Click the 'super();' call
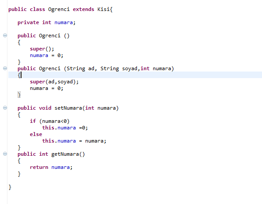This screenshot has width=262, height=204. pos(42,49)
